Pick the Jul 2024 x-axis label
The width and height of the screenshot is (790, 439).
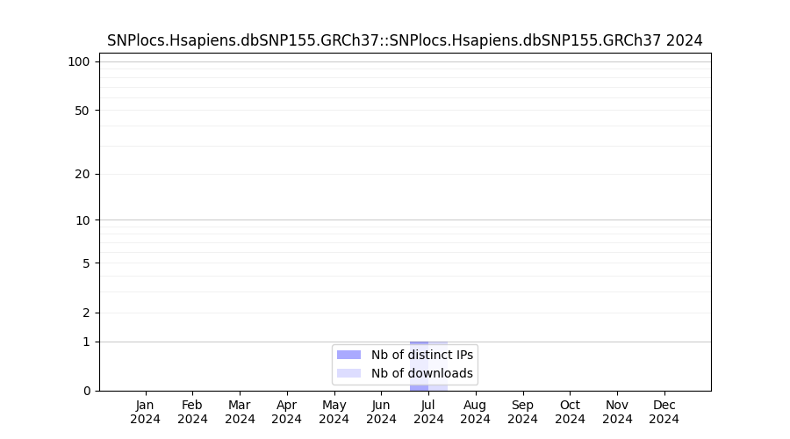428,412
